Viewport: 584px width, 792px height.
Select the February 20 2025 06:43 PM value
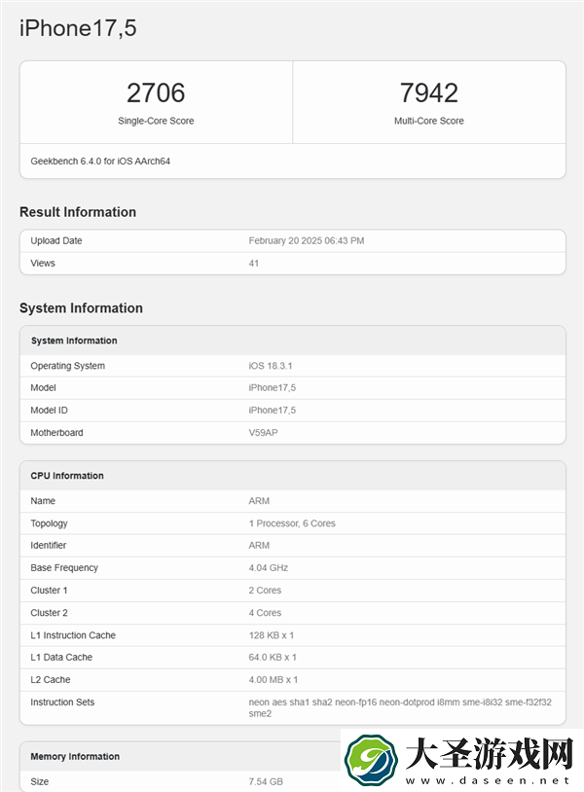[307, 241]
